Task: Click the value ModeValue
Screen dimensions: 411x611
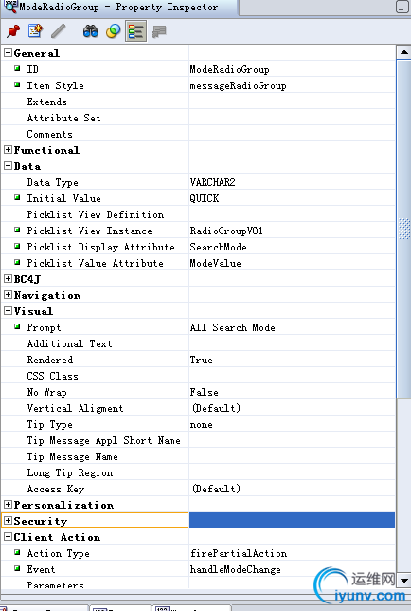Action: click(215, 263)
